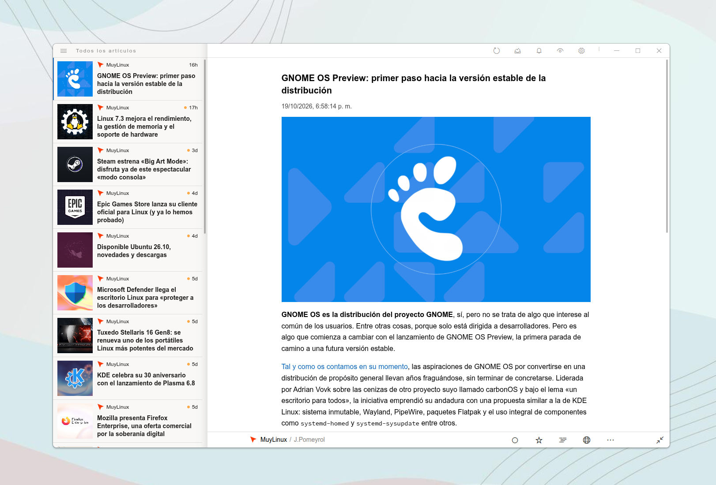Screen dimensions: 716x485
Task: Toggle full text lines icon in bottom toolbar
Action: [x=563, y=440]
